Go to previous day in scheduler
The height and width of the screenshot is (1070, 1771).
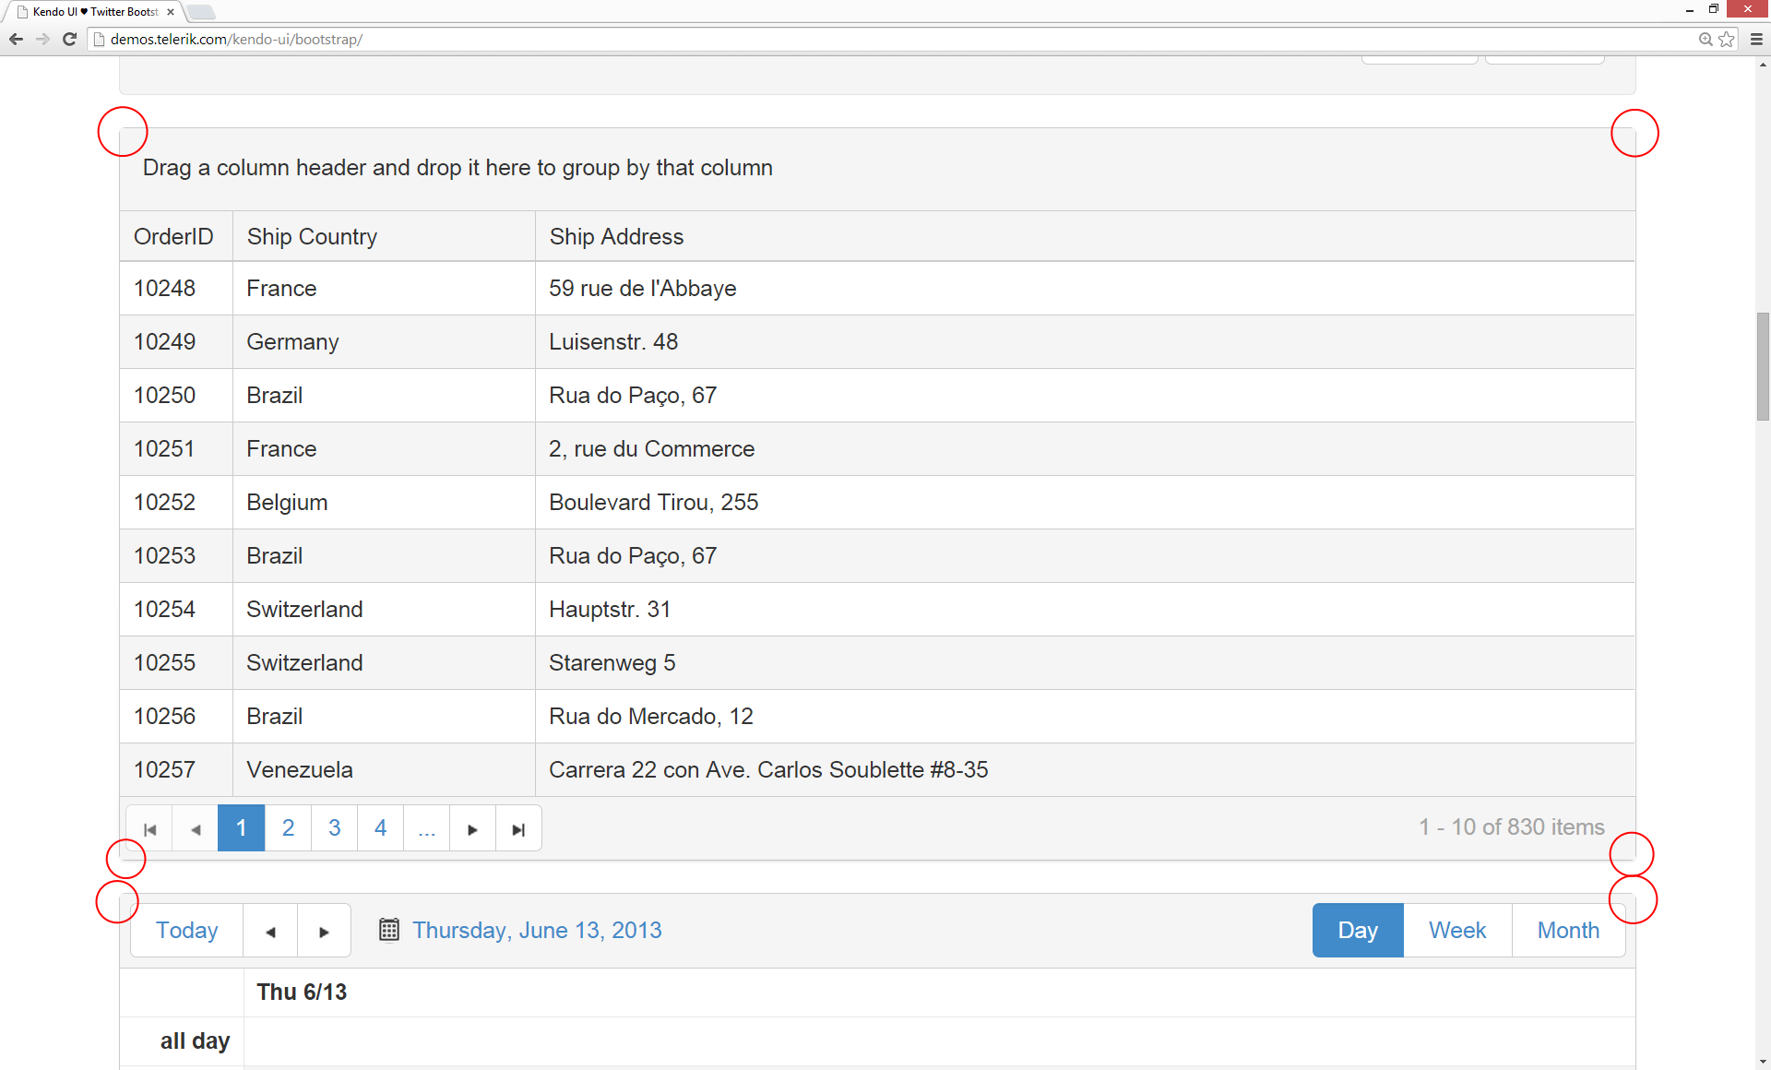tap(270, 932)
